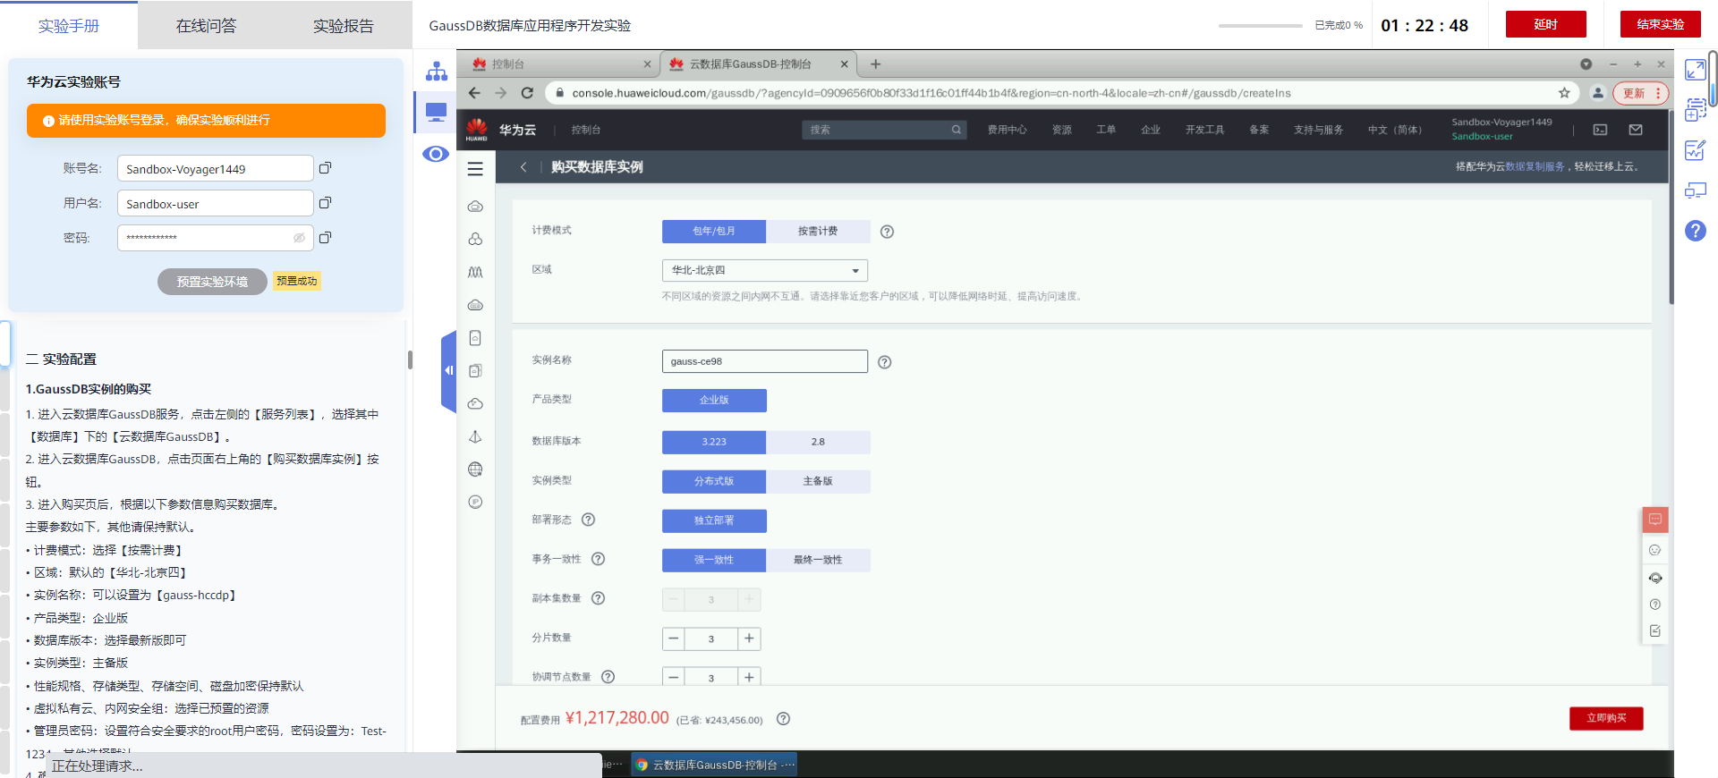This screenshot has height=778, width=1718.
Task: Copy the 账号名 value
Action: 326,168
